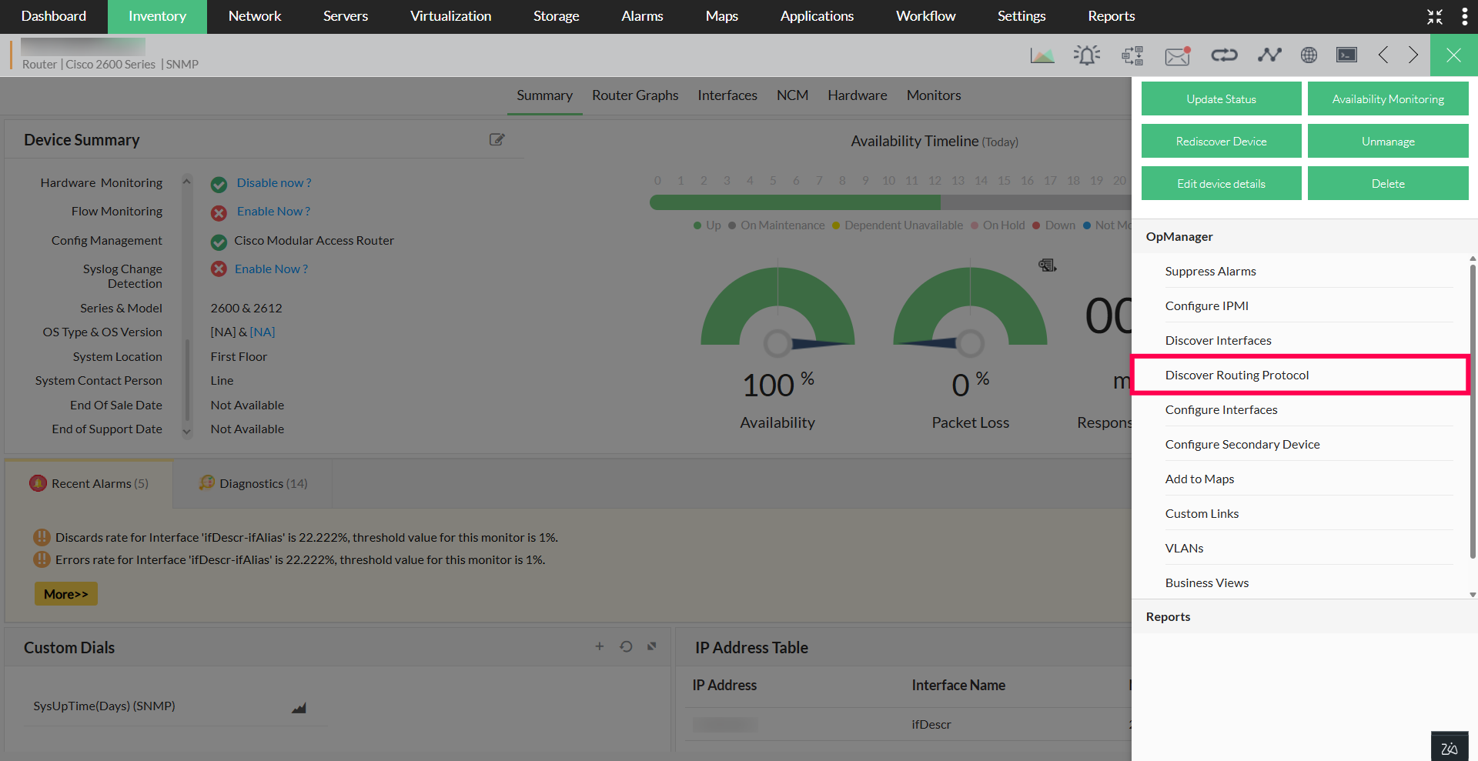This screenshot has width=1478, height=761.
Task: Open the workflow diagram icon
Action: (1132, 55)
